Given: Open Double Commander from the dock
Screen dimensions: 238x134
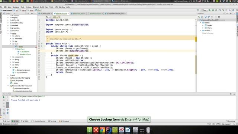Looking at the screenshot, I should coord(96,130).
